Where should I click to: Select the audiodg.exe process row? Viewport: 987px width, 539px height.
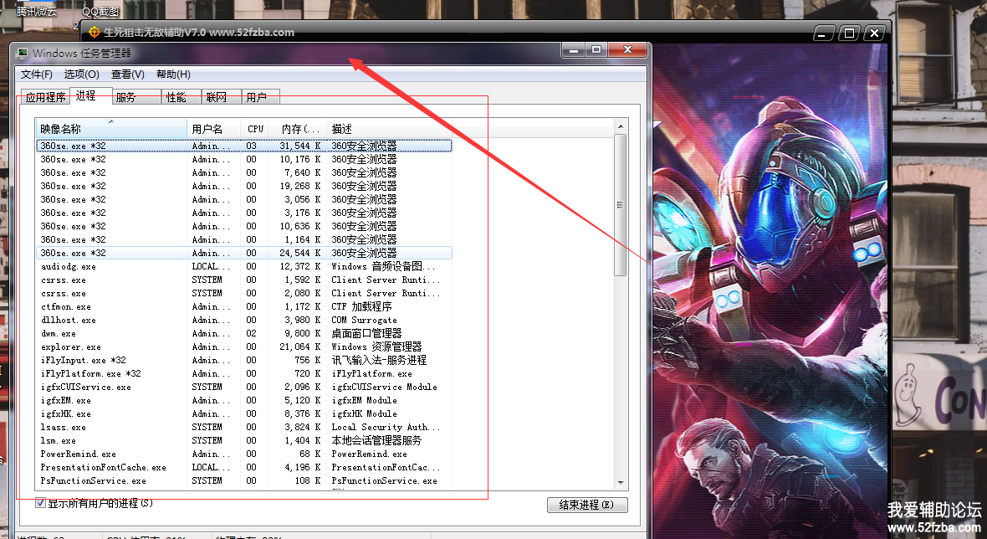point(244,266)
